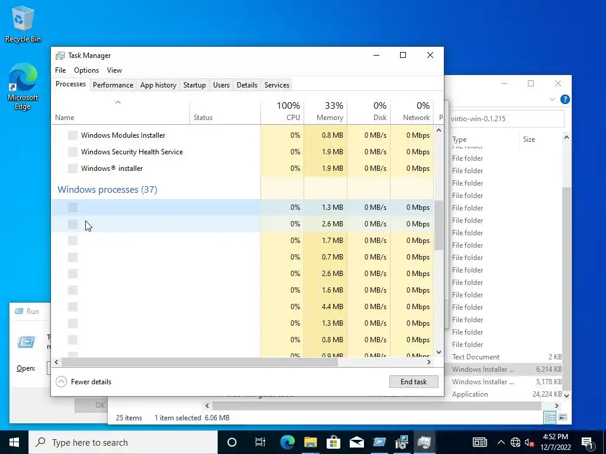
Task: Open the Mail app from the taskbar
Action: point(356,442)
